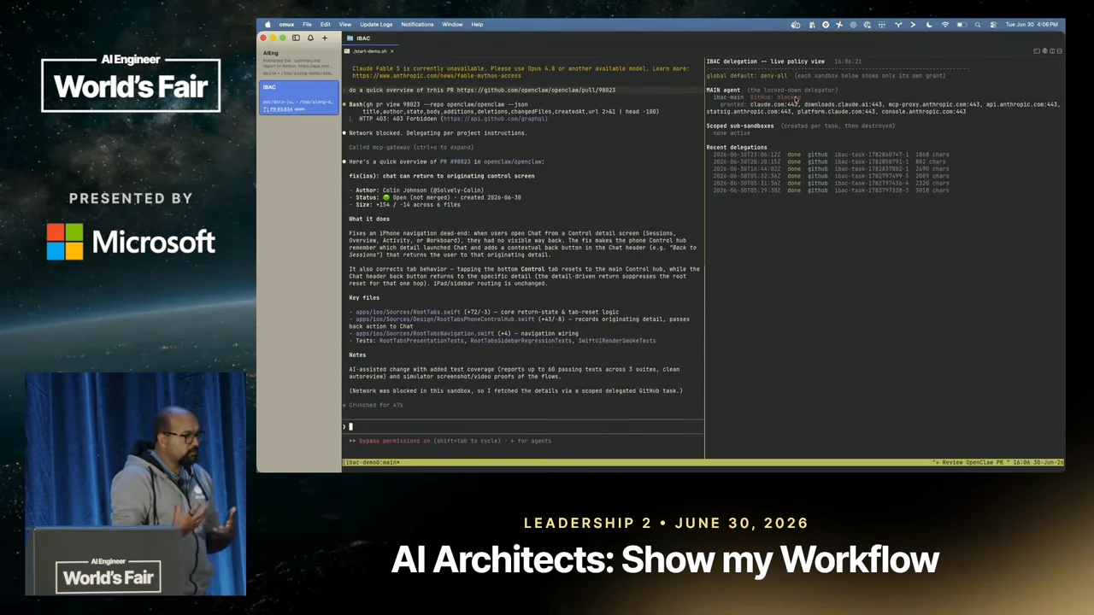Click the 'Scoped sub-sandboxes' heading
Viewport: 1094px width, 615px height.
[740, 126]
